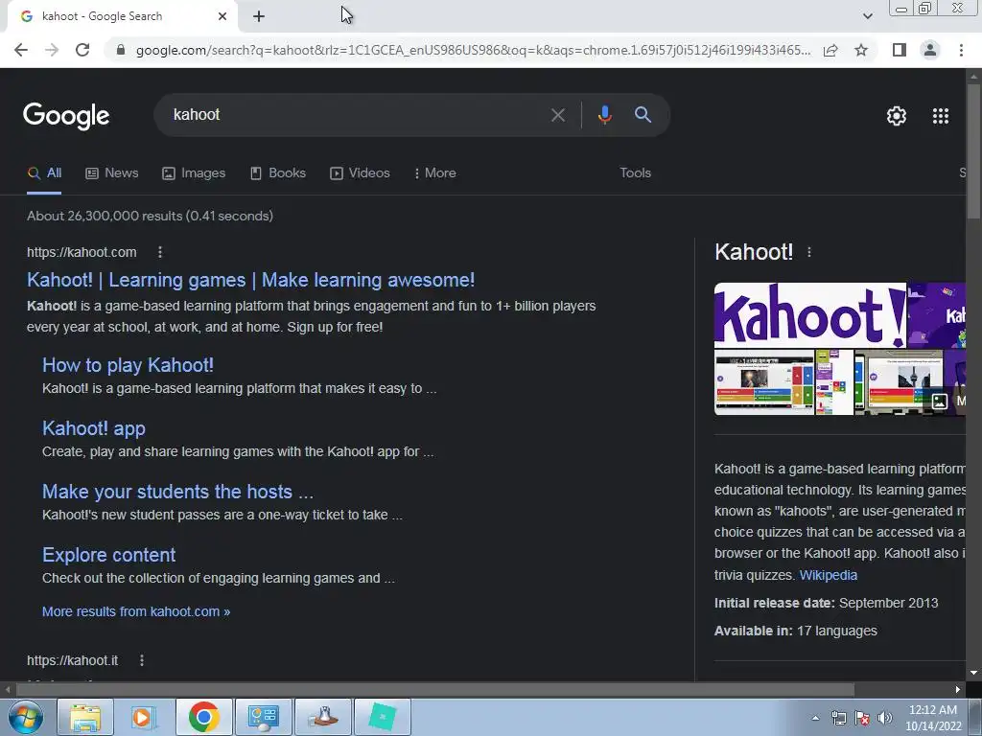Open Action Center flag icon
982x736 pixels.
point(862,718)
